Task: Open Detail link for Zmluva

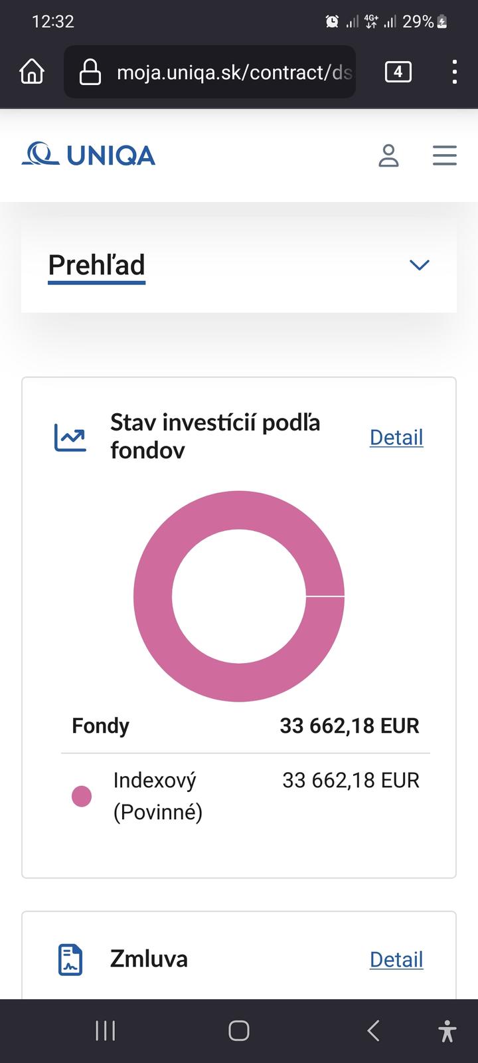Action: [396, 959]
